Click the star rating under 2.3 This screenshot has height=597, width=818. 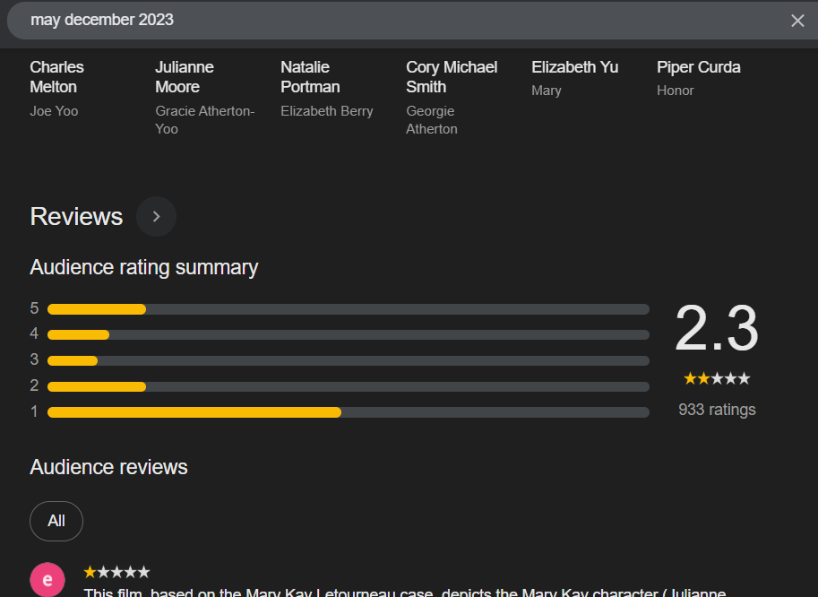coord(717,378)
